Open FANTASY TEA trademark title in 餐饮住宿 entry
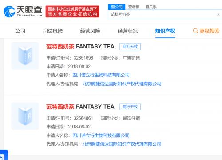 point(80,107)
